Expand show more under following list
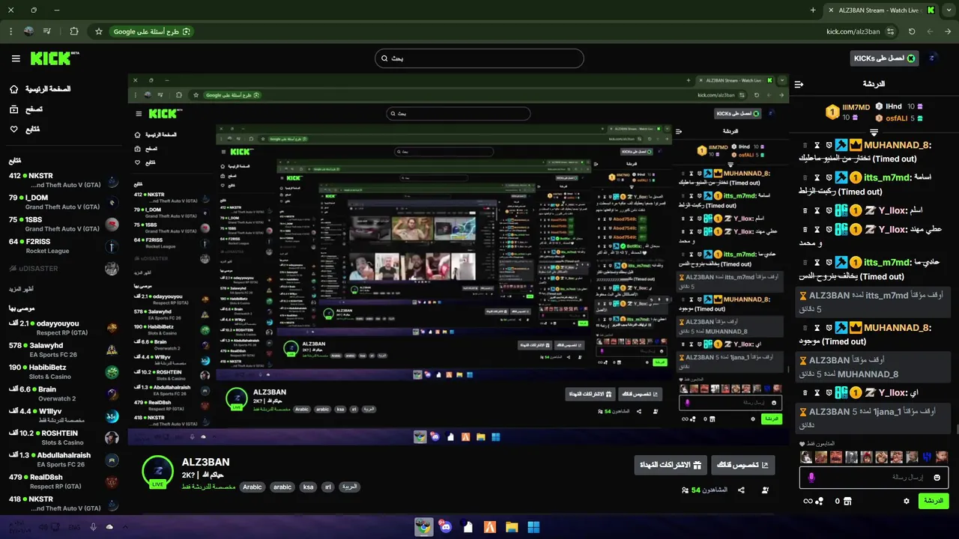This screenshot has width=959, height=539. coord(21,289)
